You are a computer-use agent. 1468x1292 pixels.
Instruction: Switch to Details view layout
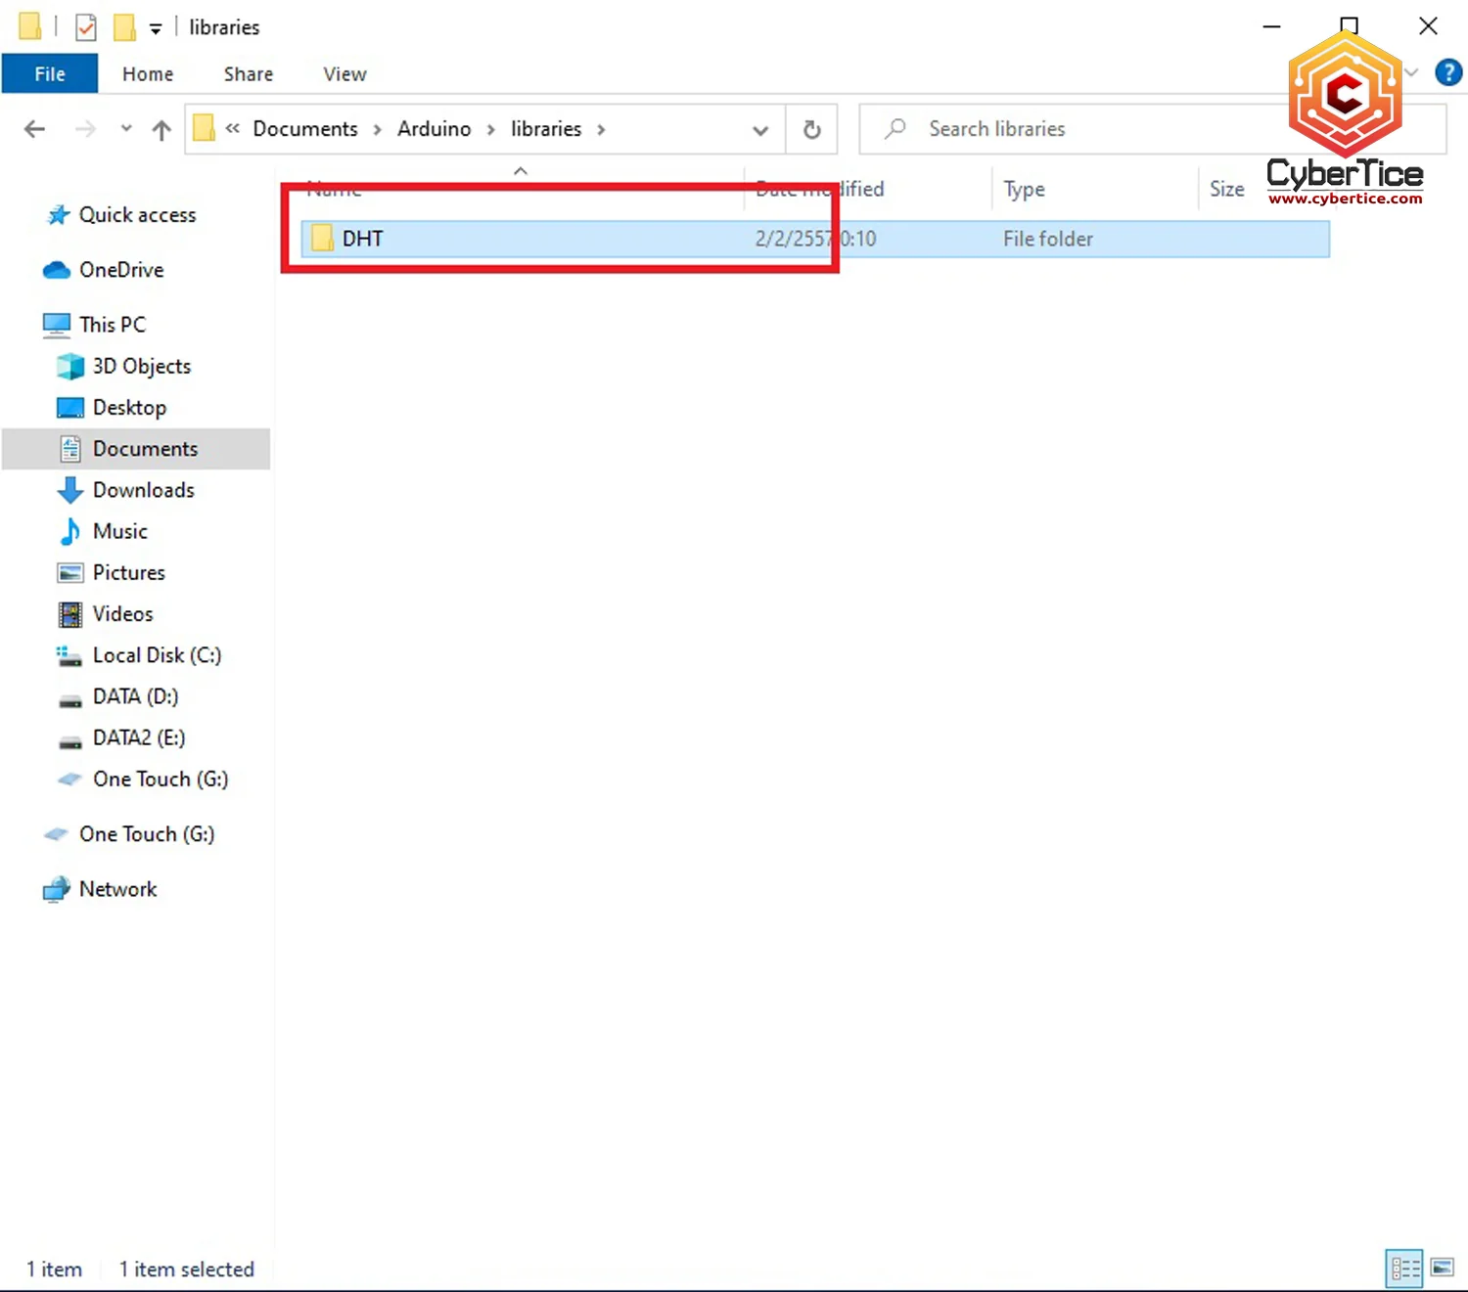[x=1404, y=1269]
